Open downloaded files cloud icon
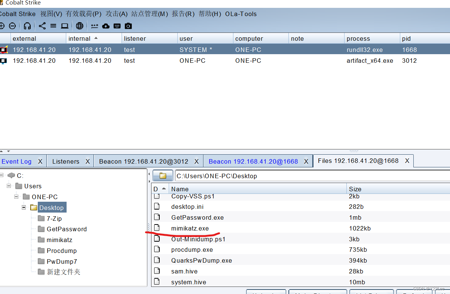The width and height of the screenshot is (450, 294). pos(106,26)
